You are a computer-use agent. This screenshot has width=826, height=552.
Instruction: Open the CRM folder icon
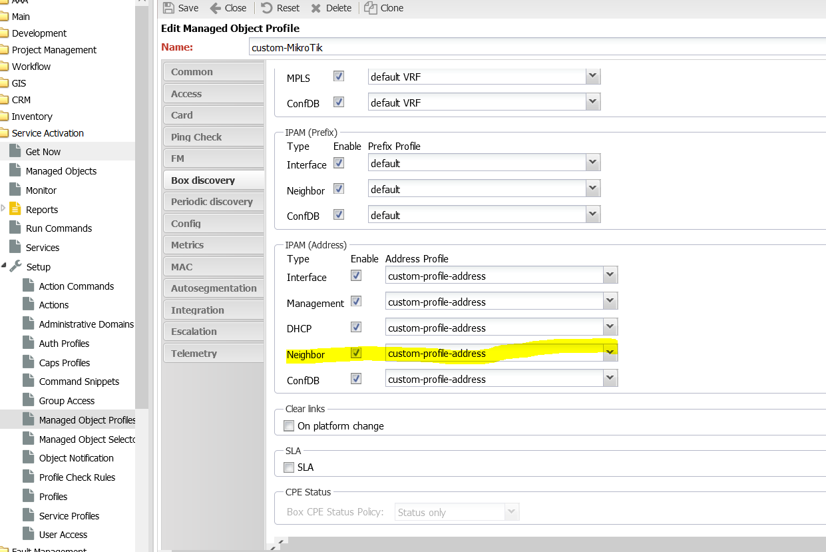(x=4, y=100)
